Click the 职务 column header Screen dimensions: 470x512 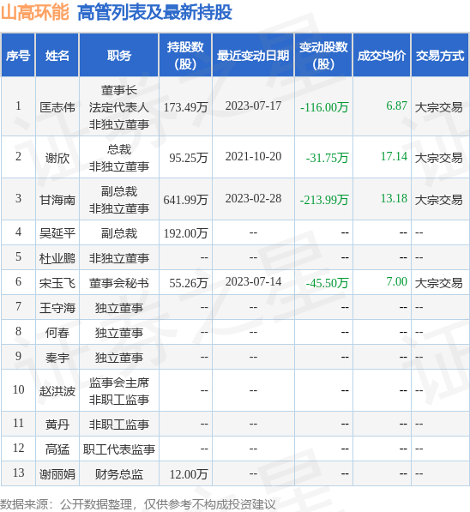click(119, 55)
